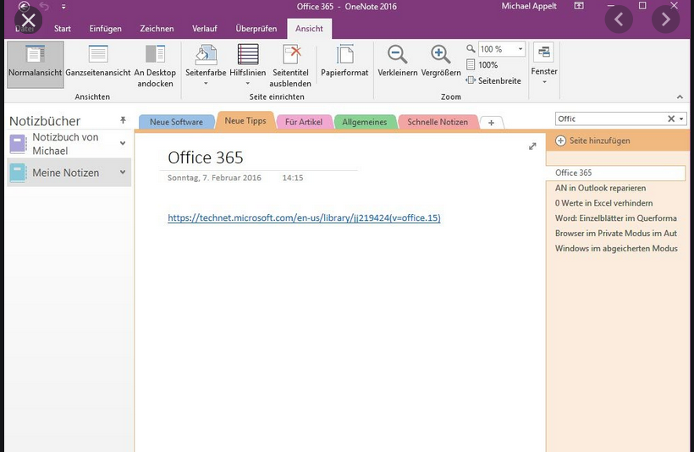Select Meine Notizen notebook
Viewport: 694px width, 452px height.
tap(69, 173)
